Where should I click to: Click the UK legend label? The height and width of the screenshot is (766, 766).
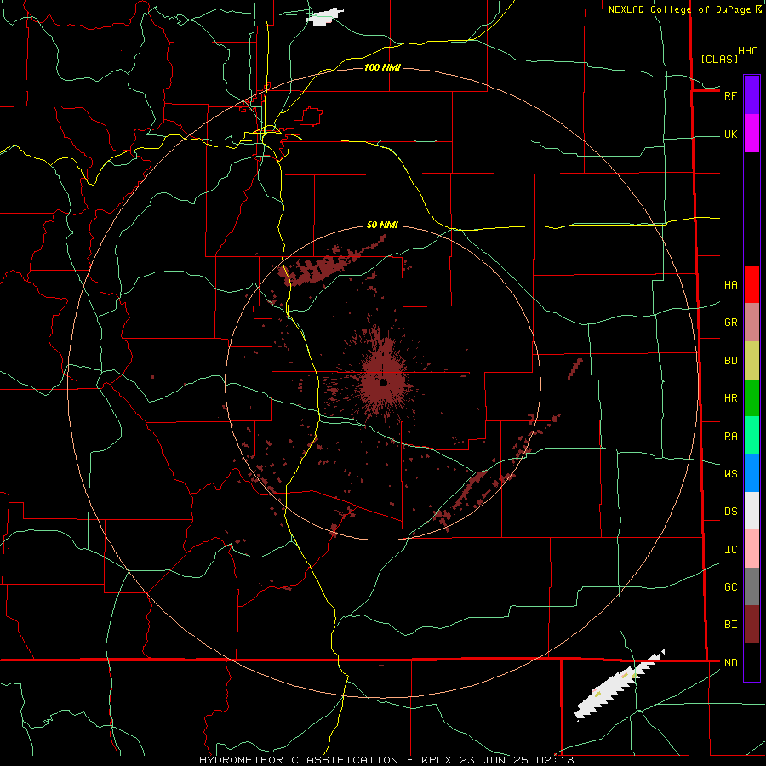coord(730,134)
